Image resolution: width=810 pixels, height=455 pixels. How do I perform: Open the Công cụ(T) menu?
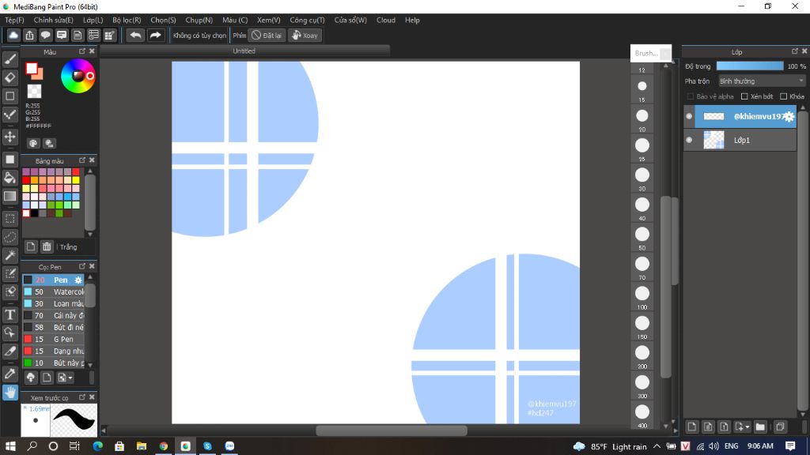[307, 20]
